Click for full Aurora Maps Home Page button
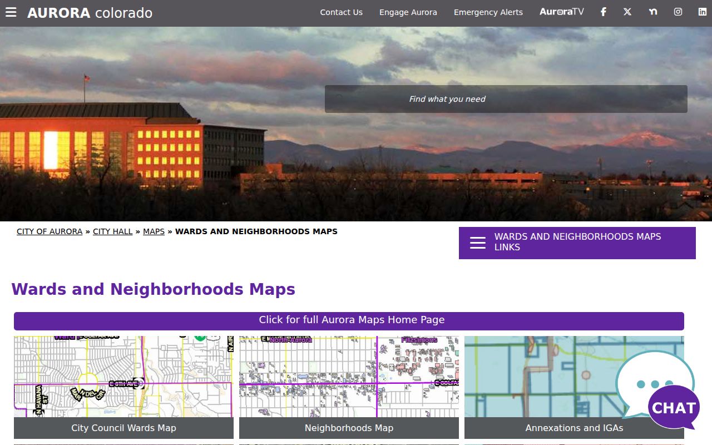This screenshot has height=445, width=712. (x=349, y=321)
